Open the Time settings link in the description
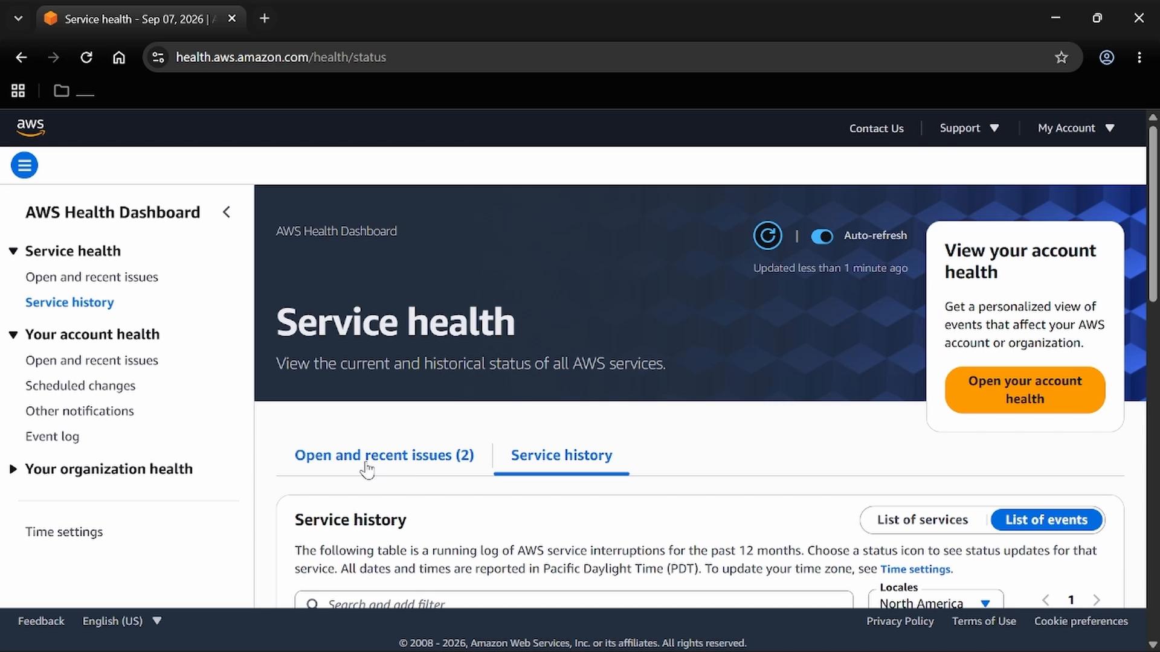The image size is (1160, 652). pyautogui.click(x=915, y=569)
